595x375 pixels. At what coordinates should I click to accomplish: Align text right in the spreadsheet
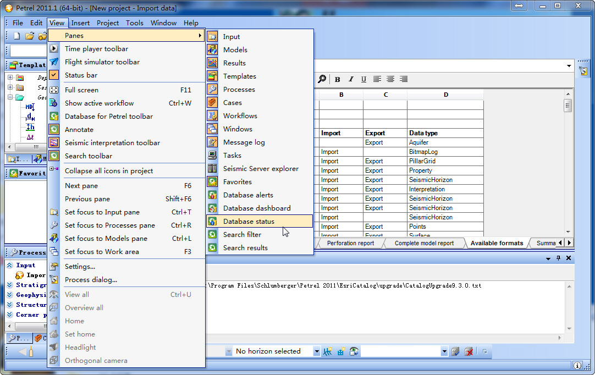coord(404,79)
